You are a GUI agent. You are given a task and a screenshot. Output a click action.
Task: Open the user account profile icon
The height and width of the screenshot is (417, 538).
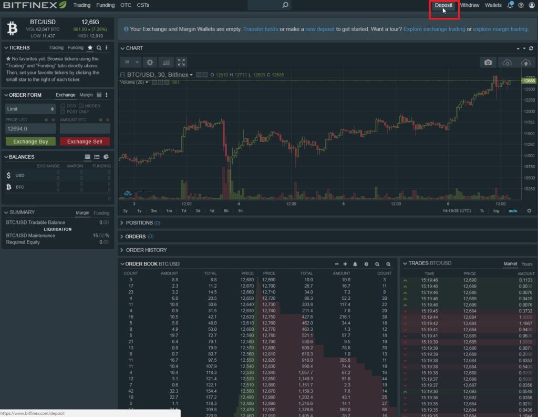[532, 5]
